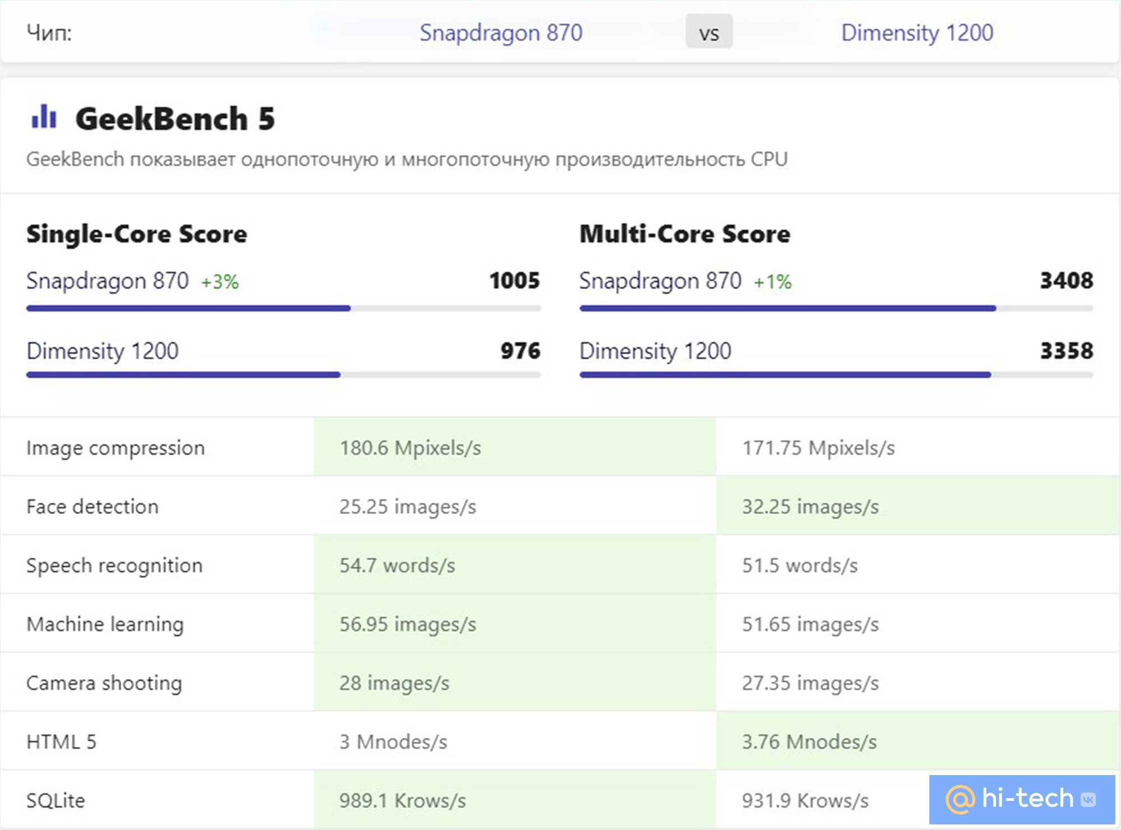Select the GeekBench description subtitle text
Screen dimensions: 1121x830
[407, 160]
